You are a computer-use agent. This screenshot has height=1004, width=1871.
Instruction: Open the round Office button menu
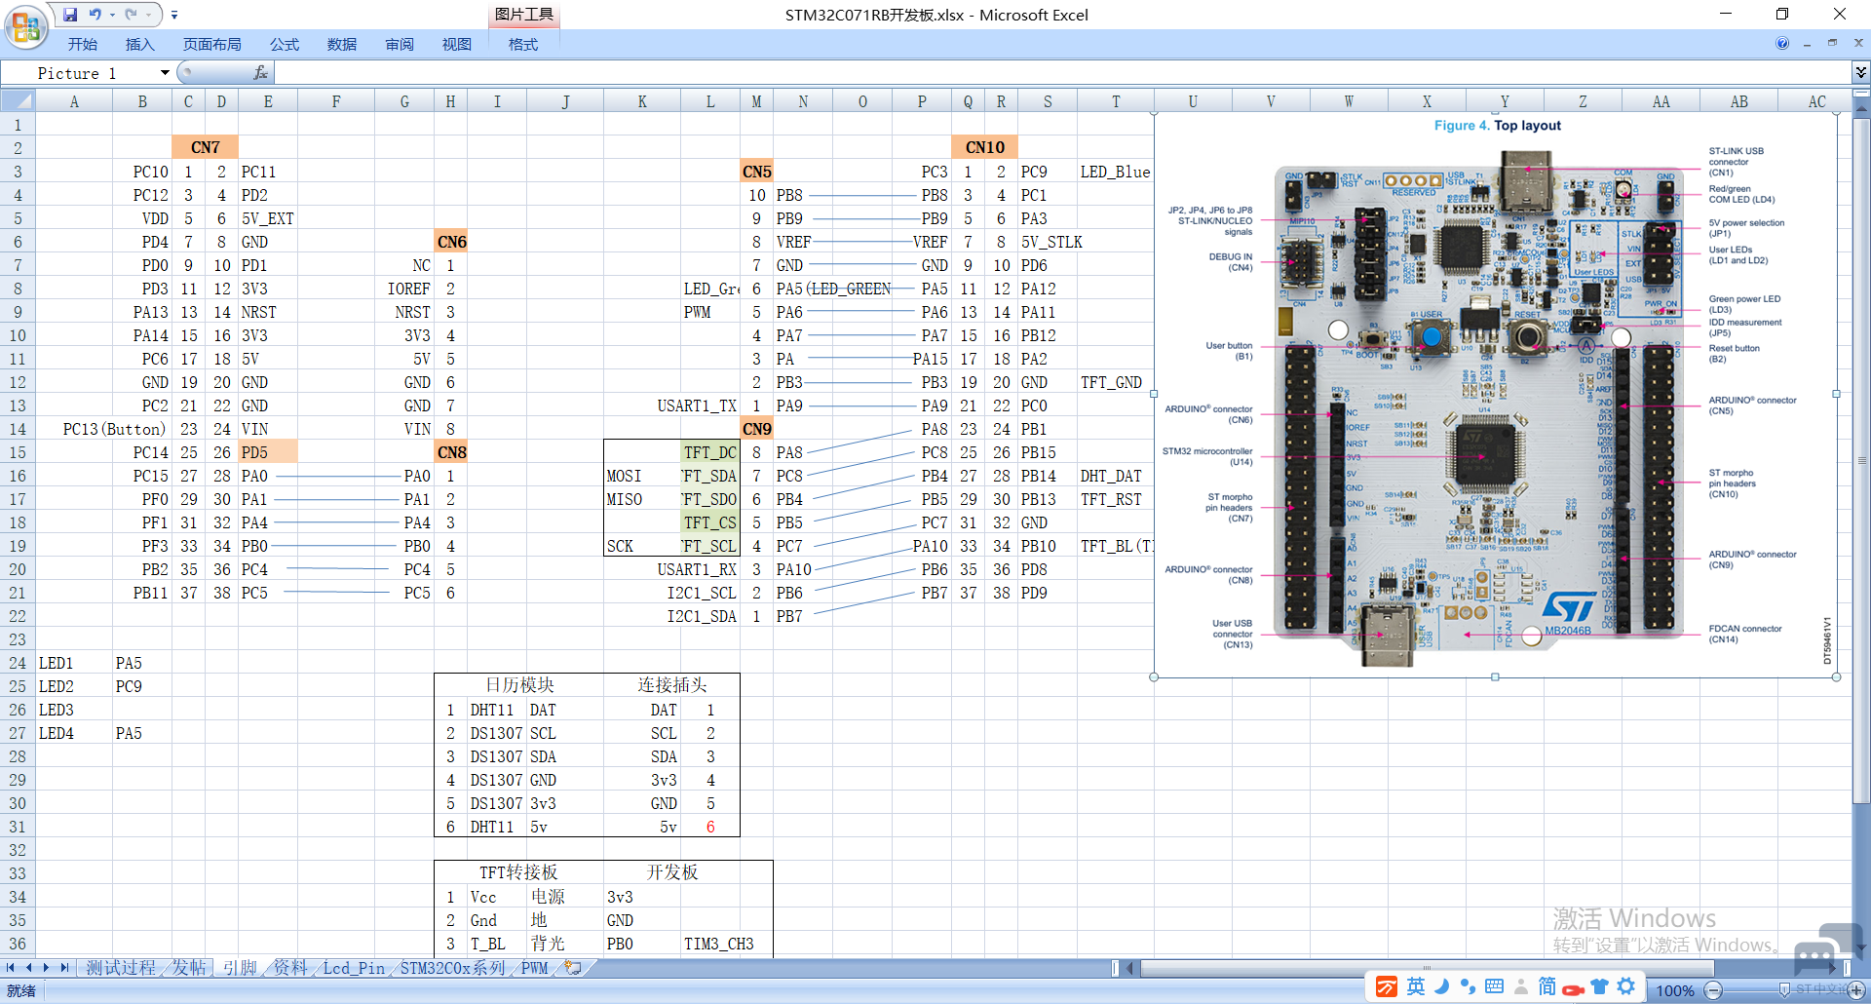click(26, 26)
